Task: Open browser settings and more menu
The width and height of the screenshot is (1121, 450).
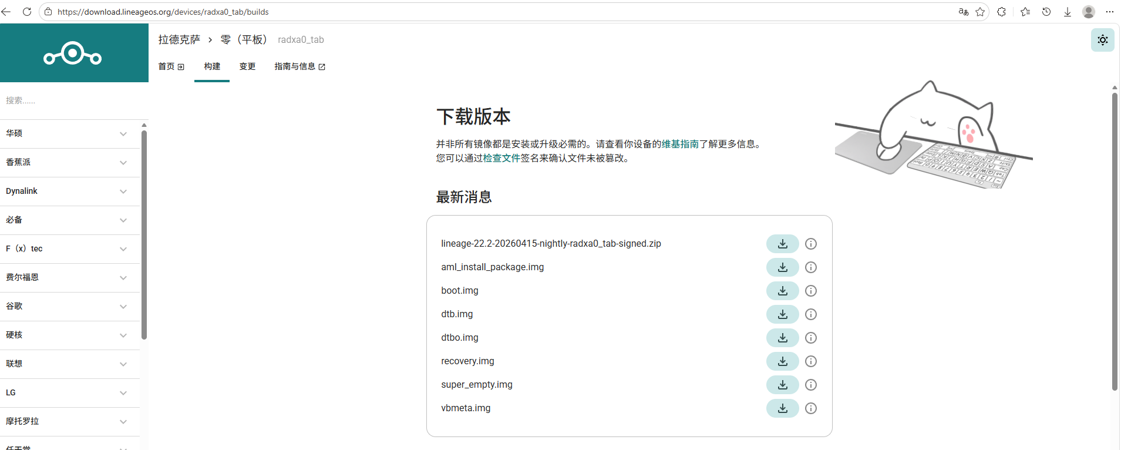Action: point(1109,12)
